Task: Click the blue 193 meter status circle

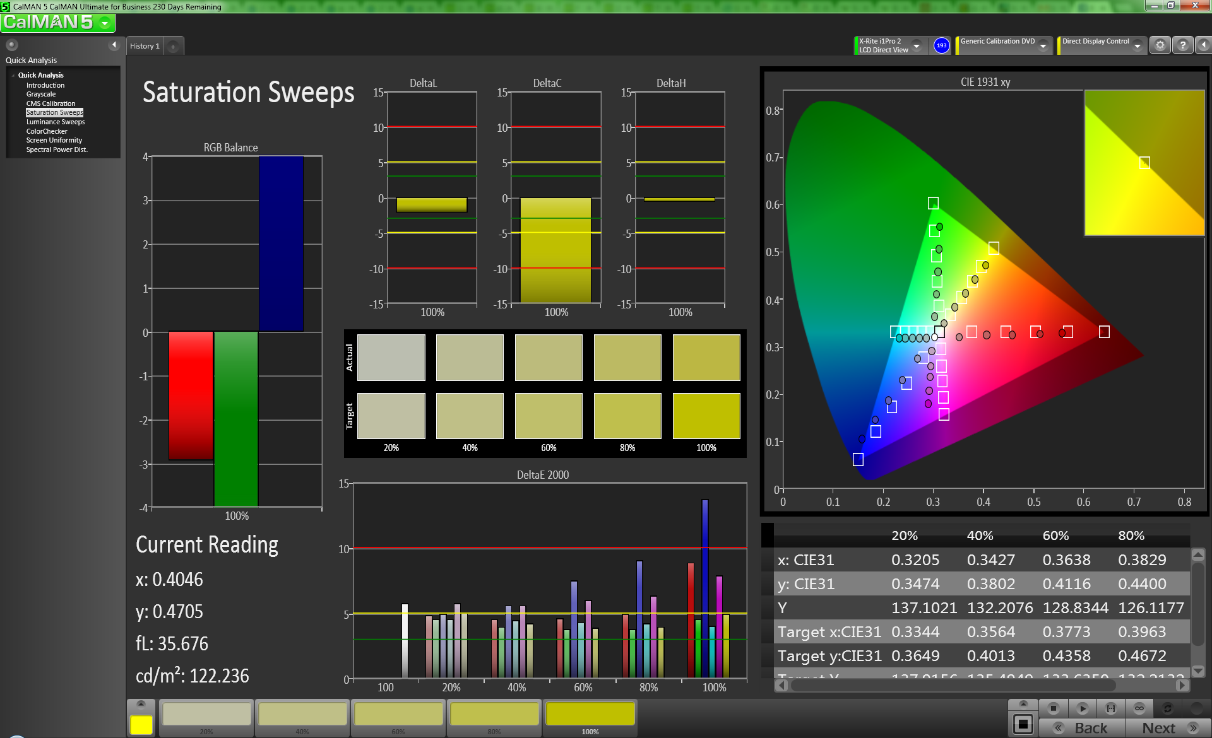Action: [941, 45]
